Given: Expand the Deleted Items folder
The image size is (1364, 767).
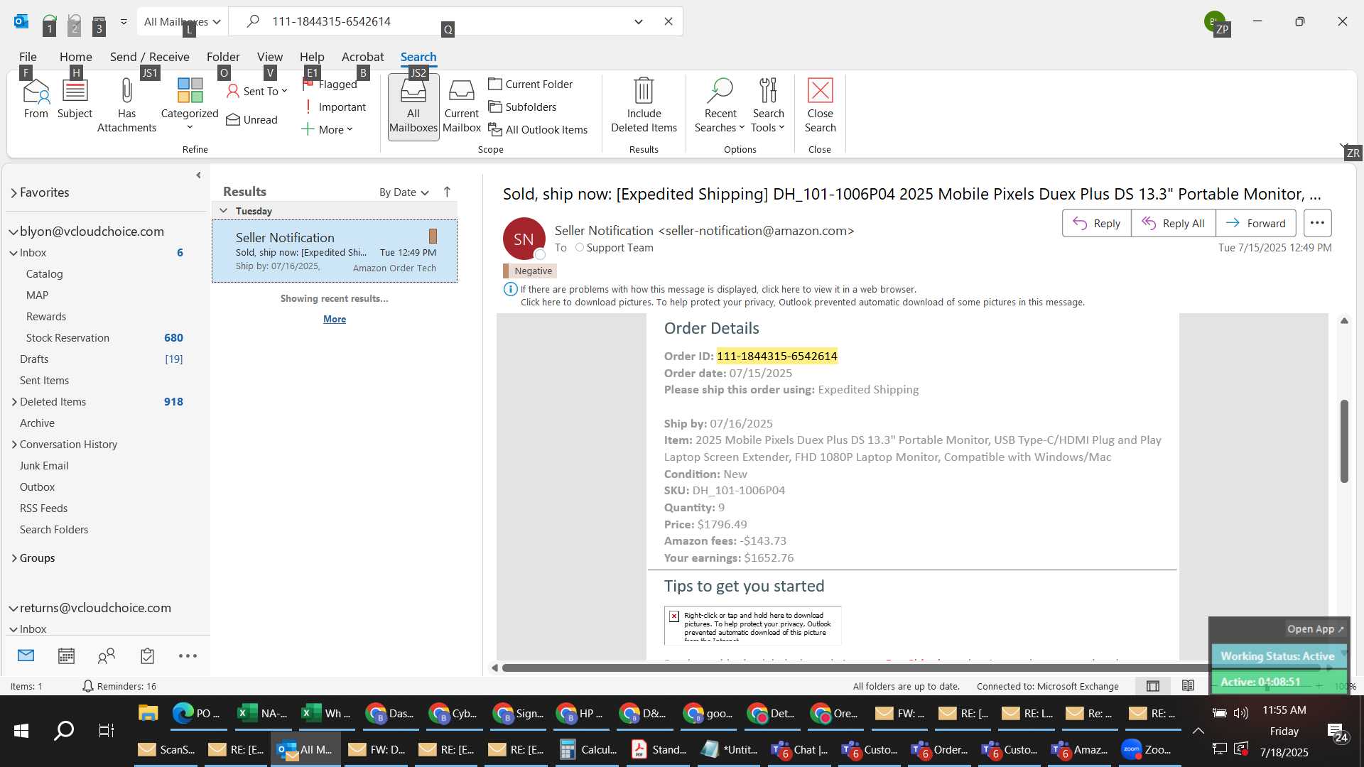Looking at the screenshot, I should [x=14, y=402].
